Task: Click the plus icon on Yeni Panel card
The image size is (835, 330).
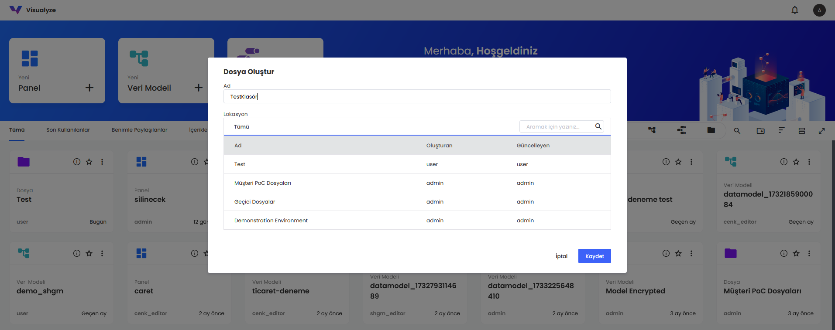Action: click(x=89, y=88)
